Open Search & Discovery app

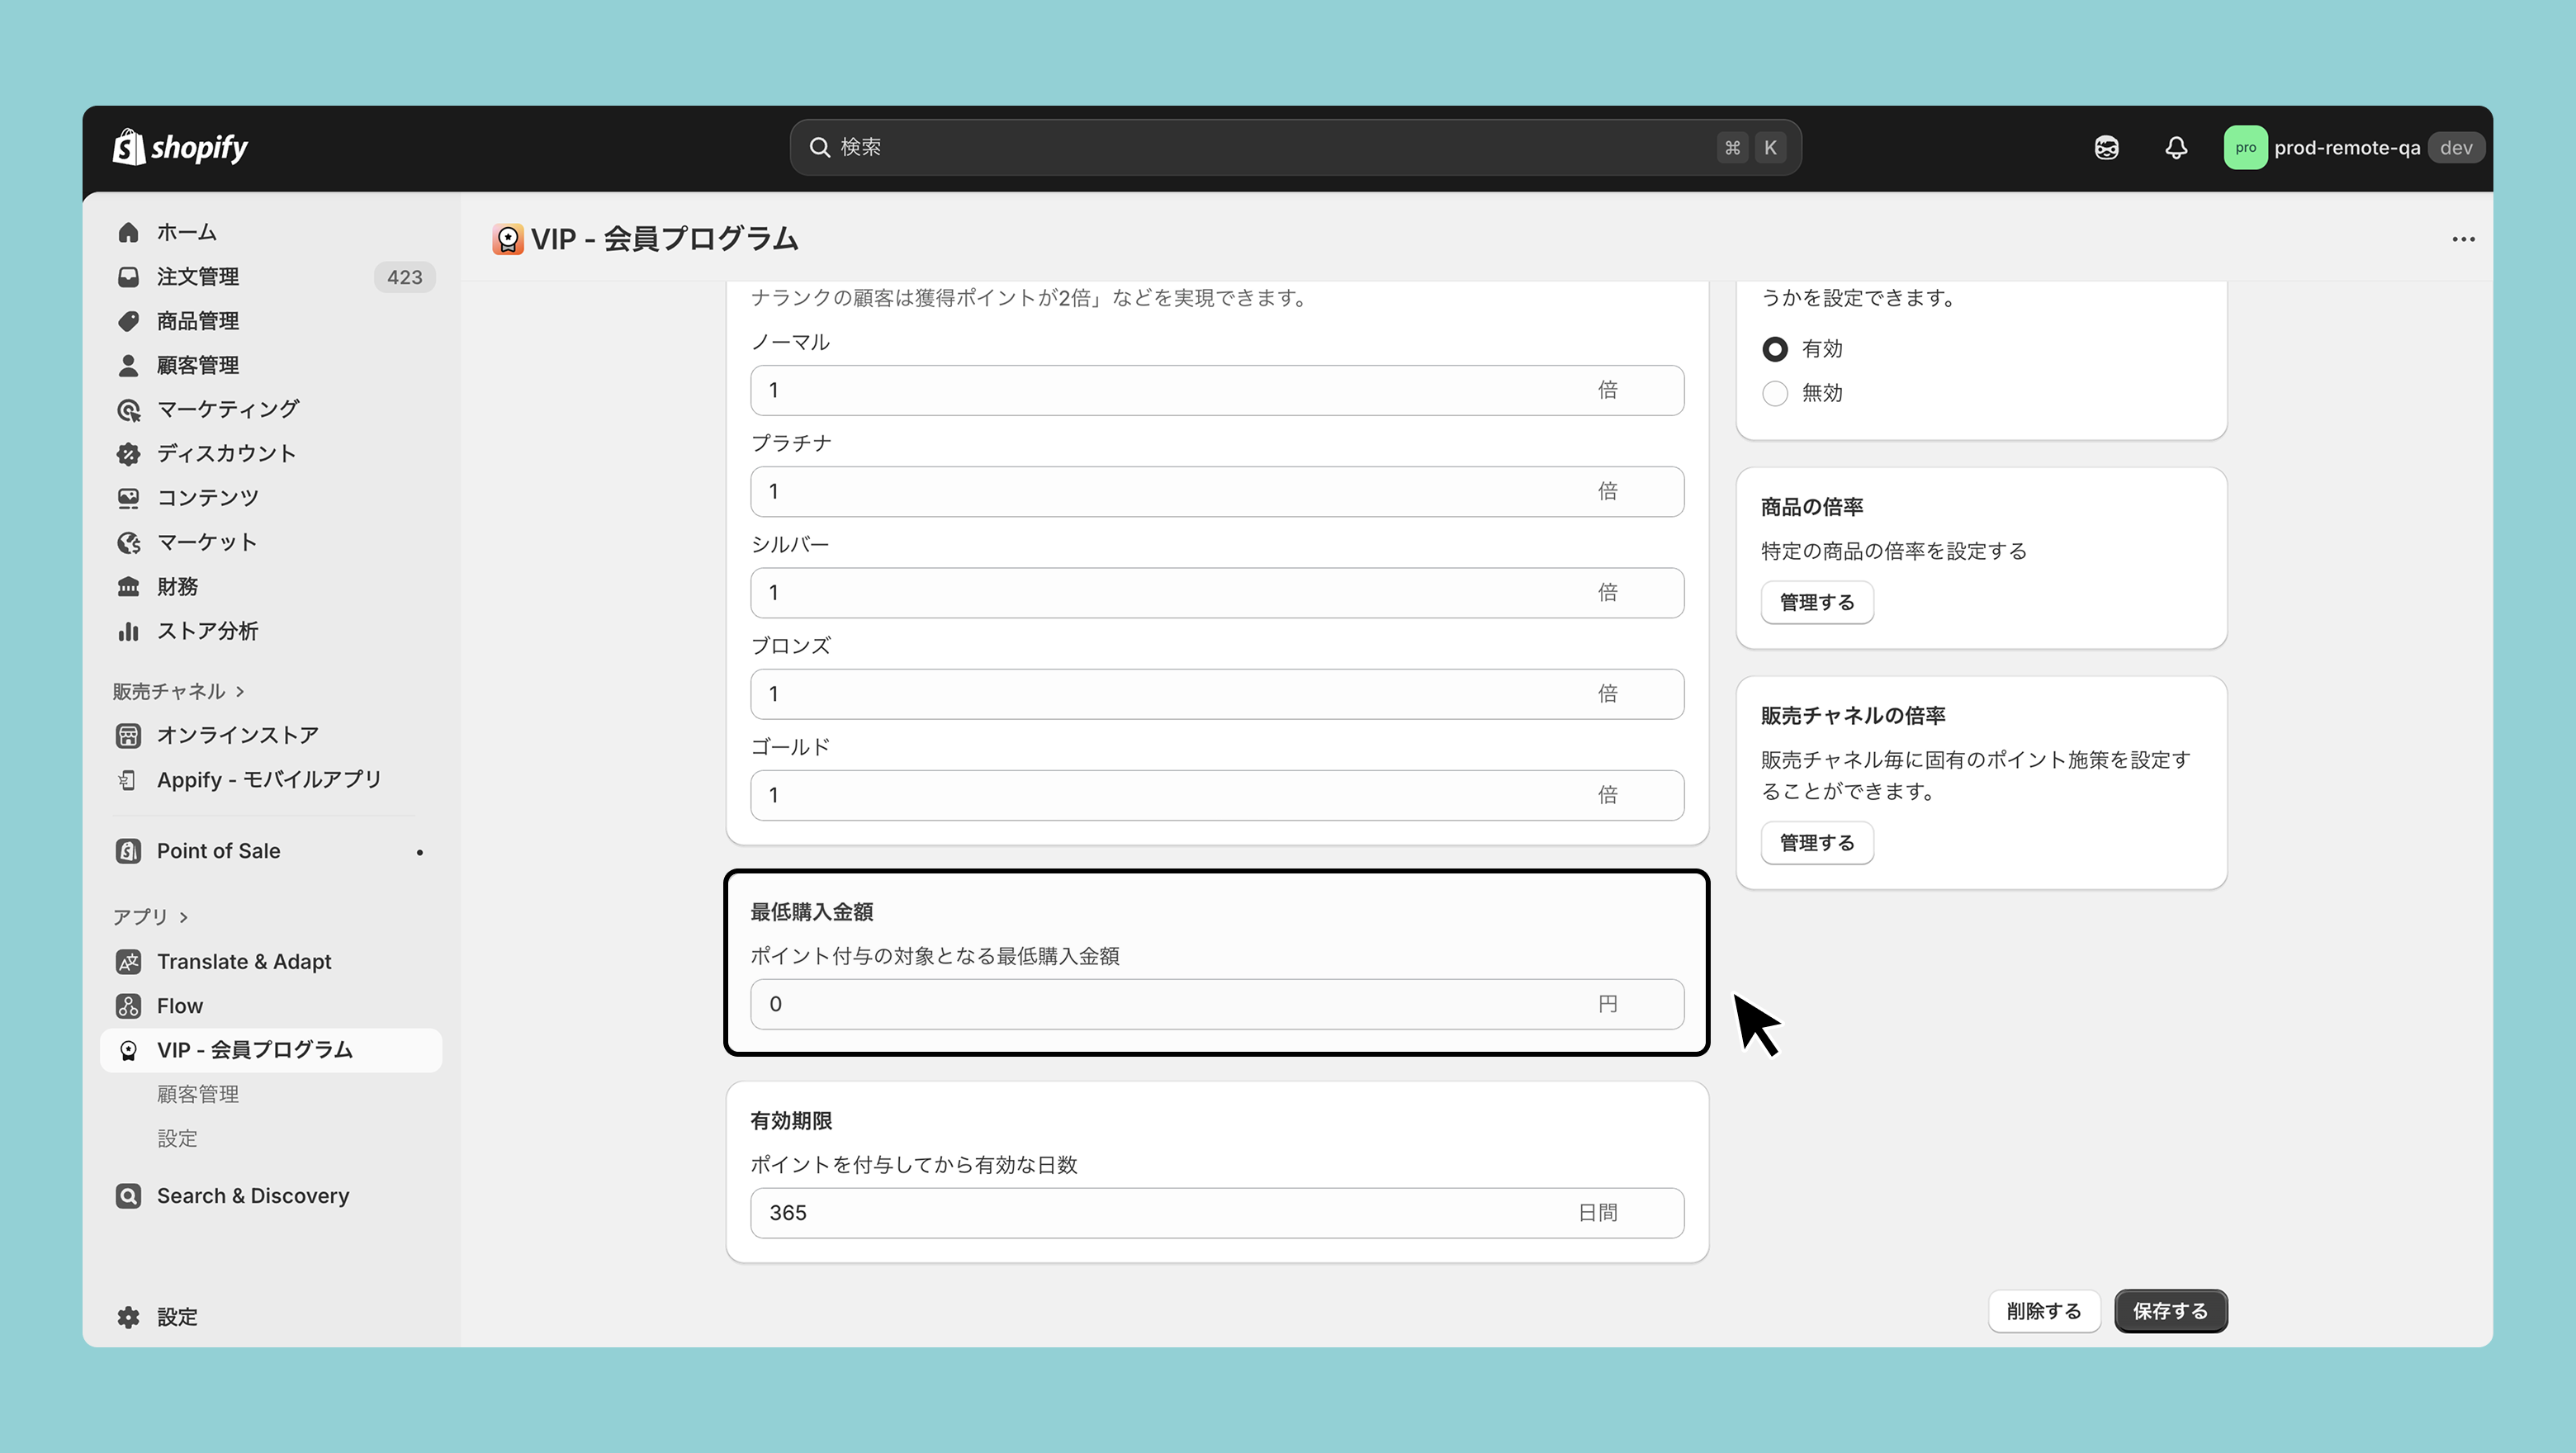(252, 1196)
